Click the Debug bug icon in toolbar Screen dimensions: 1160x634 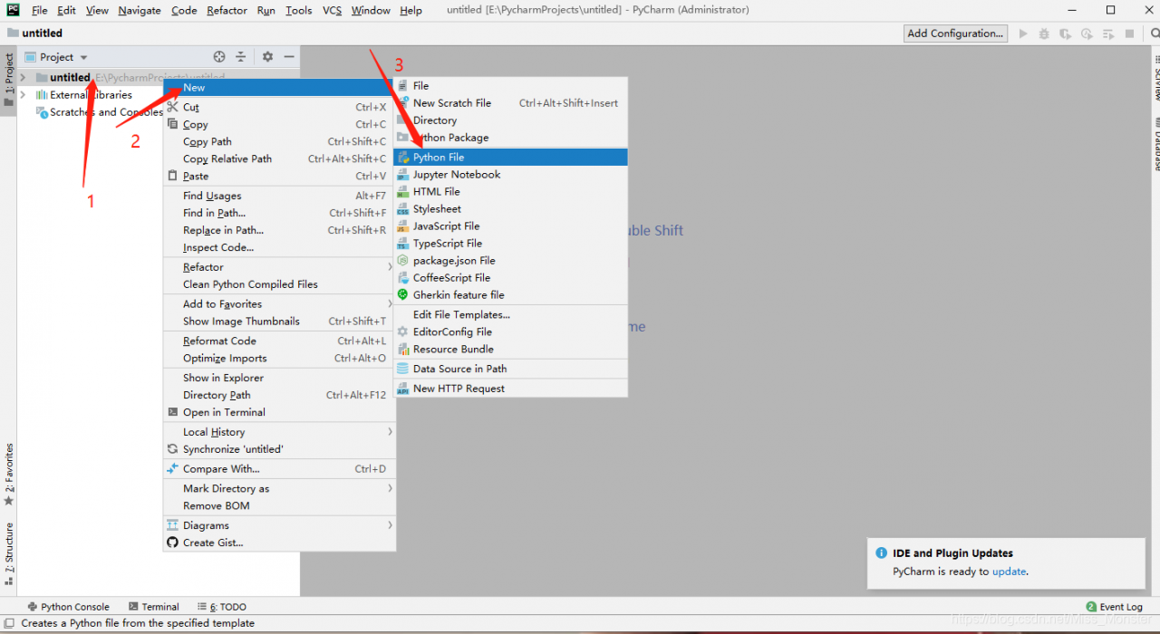1044,34
